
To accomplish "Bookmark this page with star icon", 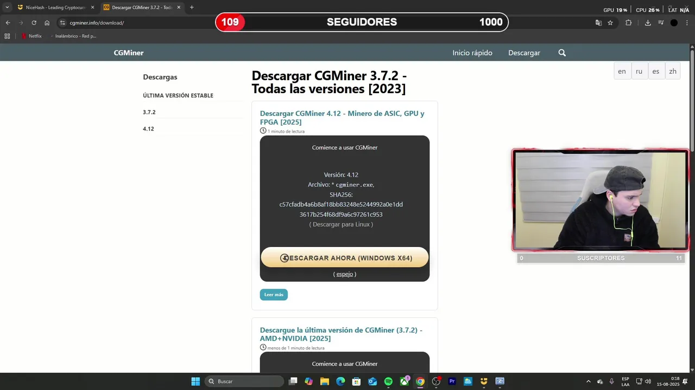I will click(x=610, y=23).
